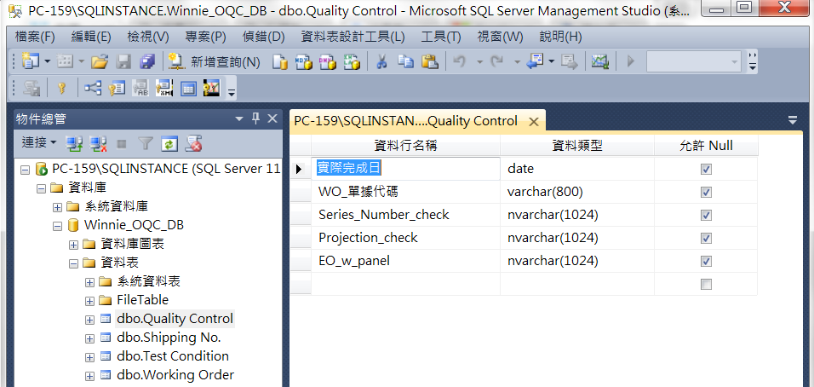Open the active documents list dropdown arrow

click(792, 120)
